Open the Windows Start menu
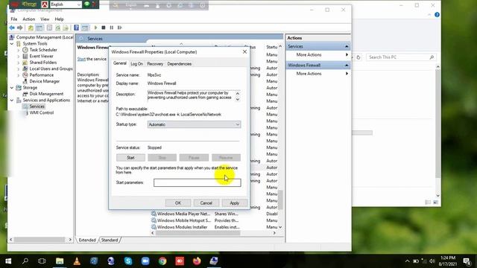 point(8,261)
